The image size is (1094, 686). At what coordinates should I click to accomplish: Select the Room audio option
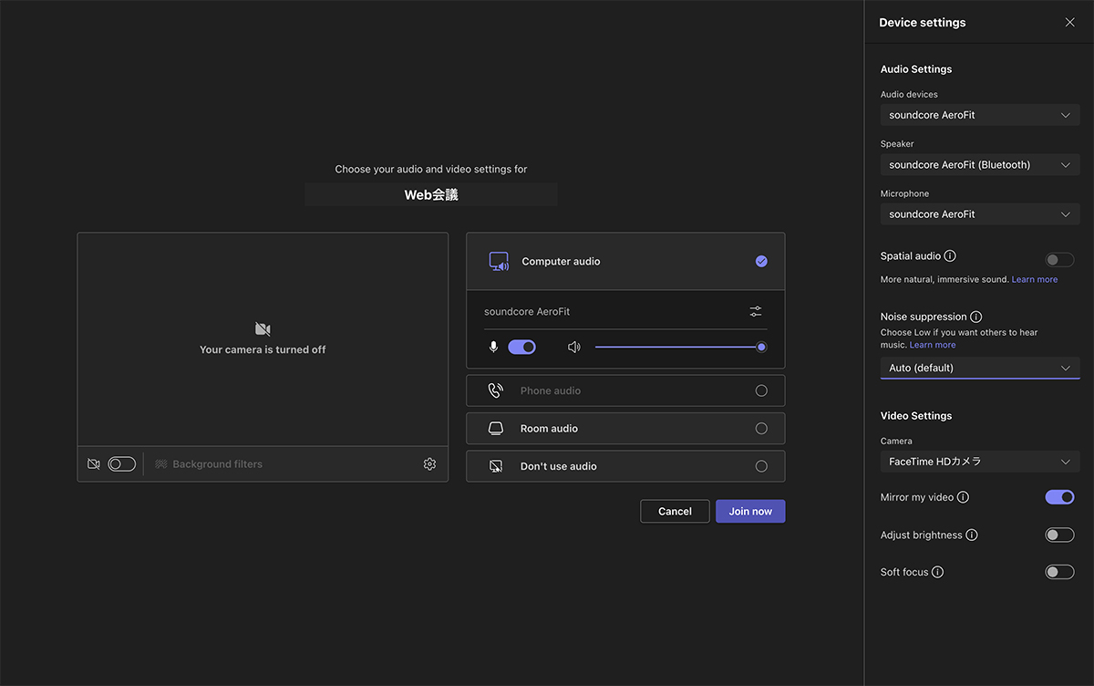point(625,429)
